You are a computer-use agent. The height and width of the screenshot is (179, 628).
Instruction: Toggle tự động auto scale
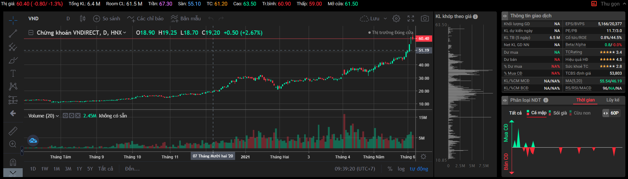[x=419, y=169]
